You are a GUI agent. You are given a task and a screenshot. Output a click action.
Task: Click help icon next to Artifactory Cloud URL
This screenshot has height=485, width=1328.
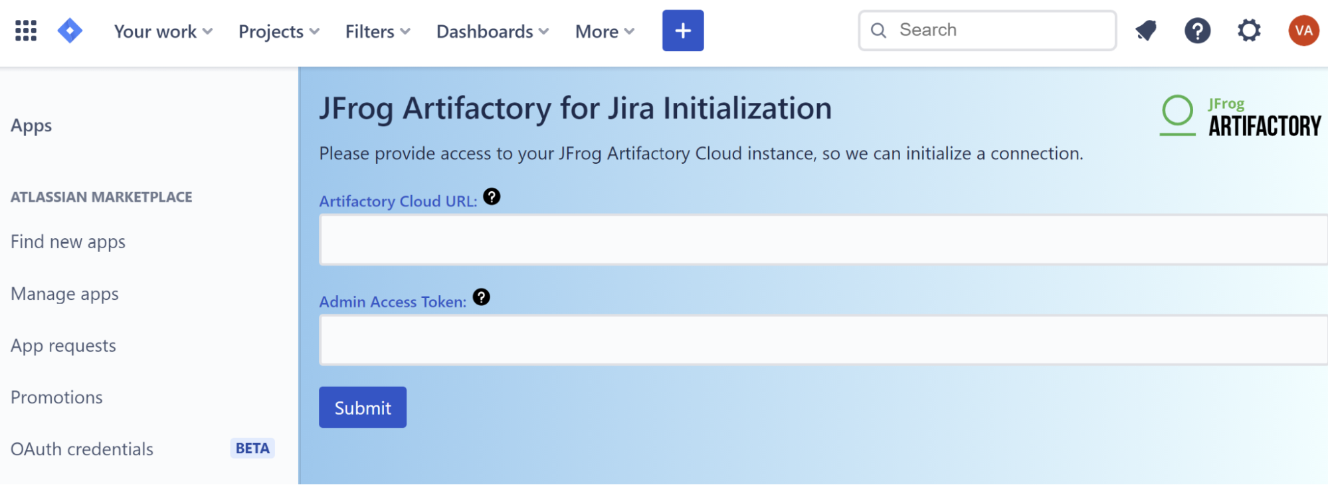492,196
